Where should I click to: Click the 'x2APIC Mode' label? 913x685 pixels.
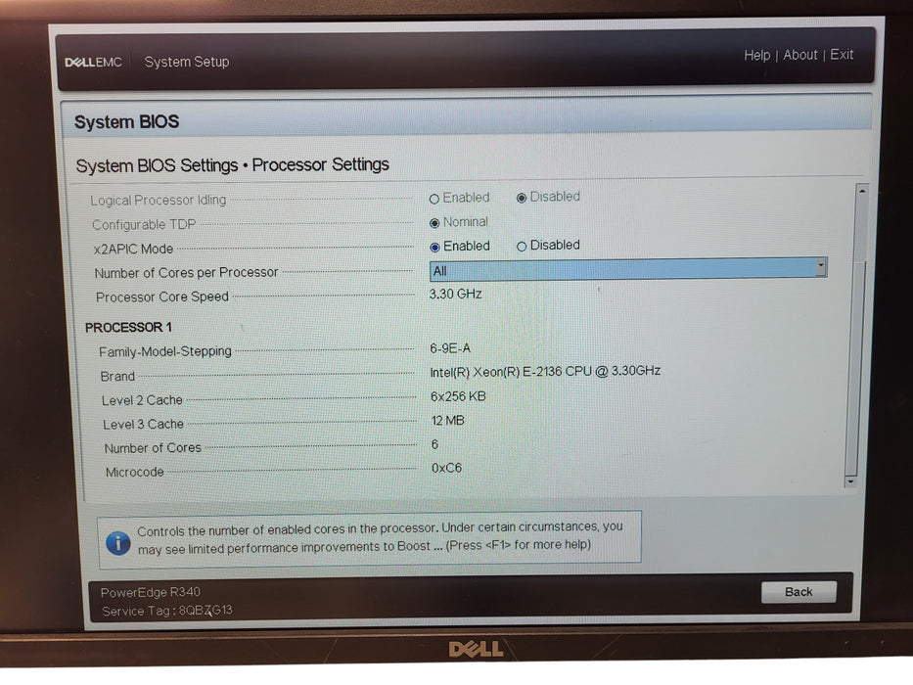(133, 249)
